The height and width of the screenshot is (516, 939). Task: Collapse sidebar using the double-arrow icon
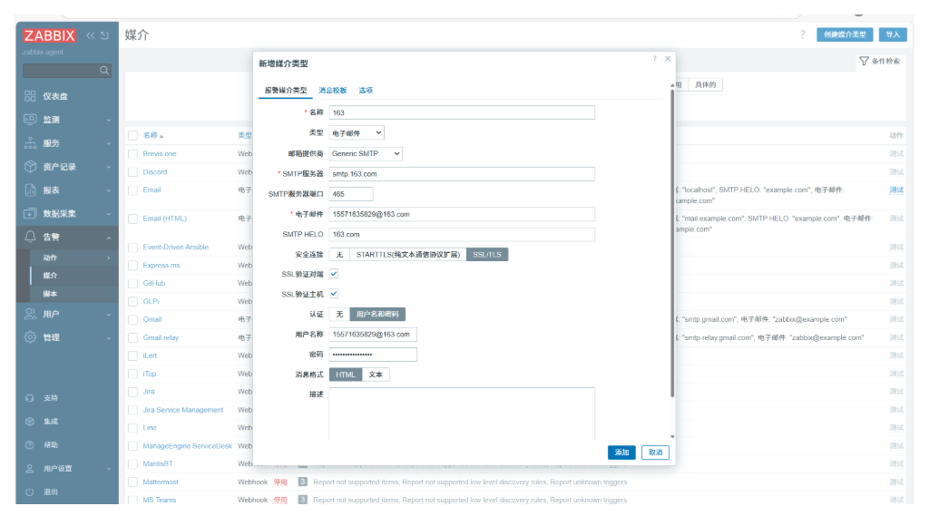[x=91, y=35]
